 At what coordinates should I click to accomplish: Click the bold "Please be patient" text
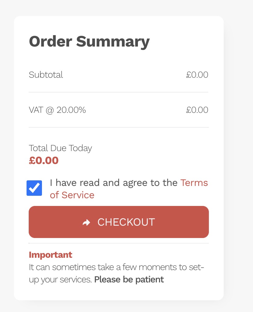129,280
